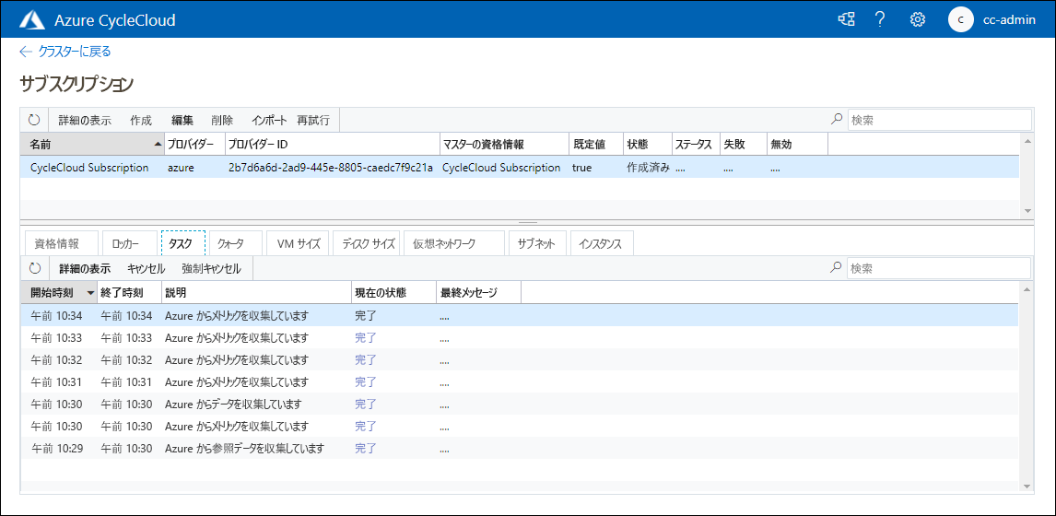Click 作成 to create a subscription
1056x516 pixels.
tap(141, 121)
